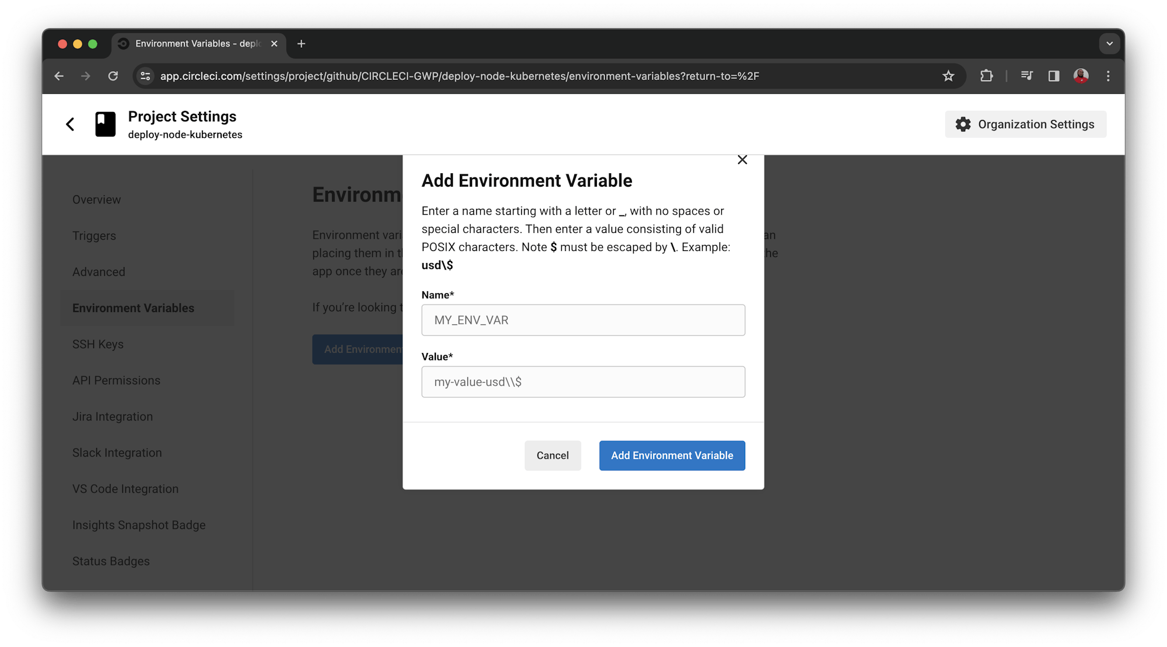Viewport: 1167px width, 647px height.
Task: Open the browser extensions puzzle icon
Action: coord(987,76)
